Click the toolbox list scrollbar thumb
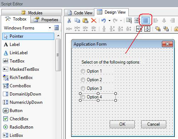The image size is (178, 139). 58,55
